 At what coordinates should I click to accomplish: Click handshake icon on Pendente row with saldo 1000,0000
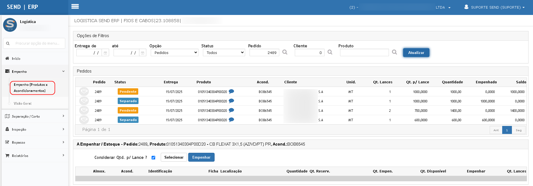pos(84,91)
